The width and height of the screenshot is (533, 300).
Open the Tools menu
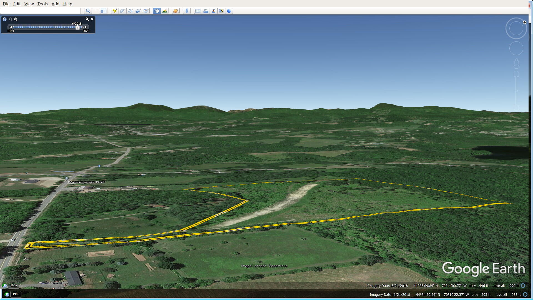click(x=42, y=4)
